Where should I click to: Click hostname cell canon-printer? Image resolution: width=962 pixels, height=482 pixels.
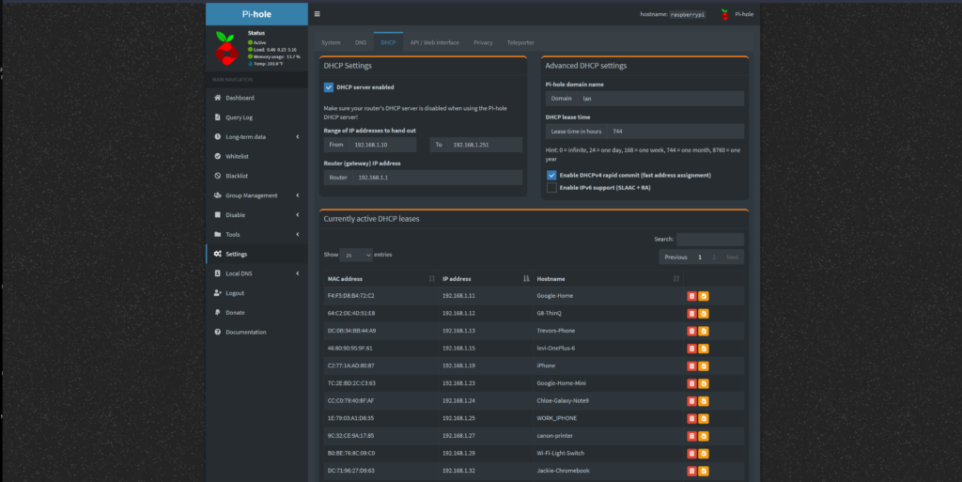554,436
